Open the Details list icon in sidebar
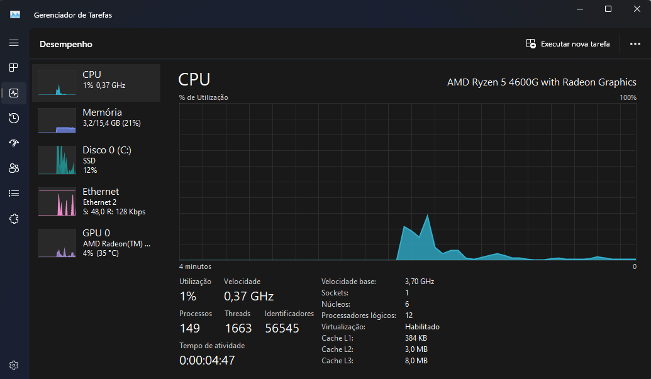Viewport: 651px width, 379px height. [14, 193]
